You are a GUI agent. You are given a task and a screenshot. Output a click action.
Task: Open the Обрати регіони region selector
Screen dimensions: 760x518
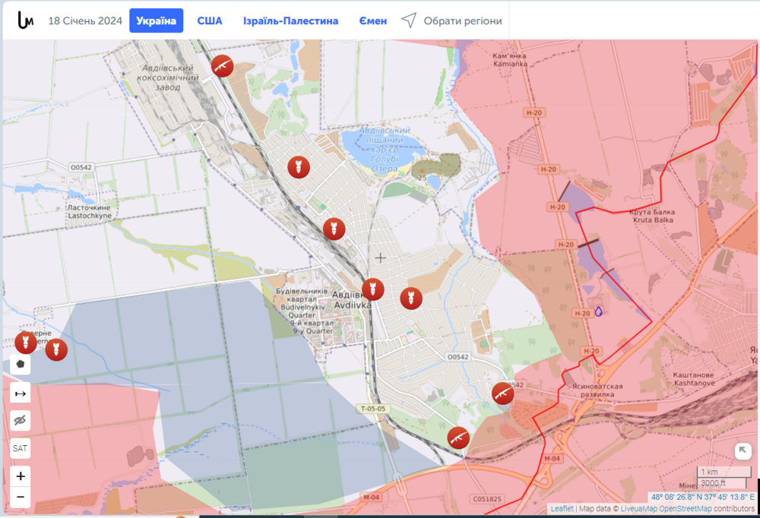click(x=452, y=21)
